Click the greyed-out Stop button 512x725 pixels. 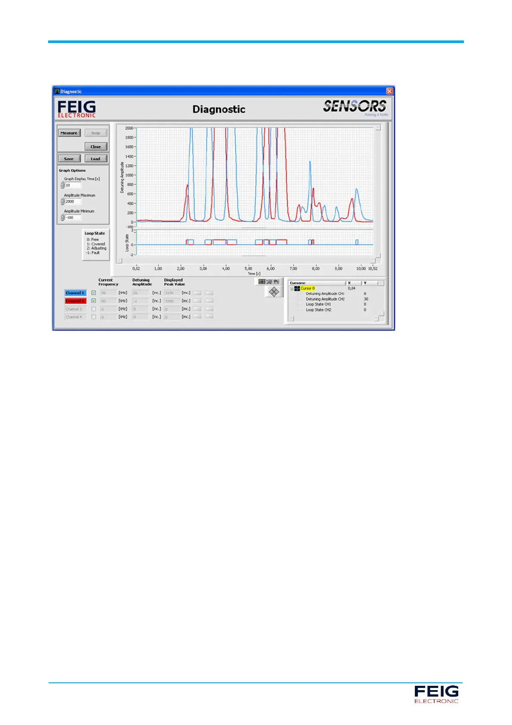coord(95,133)
